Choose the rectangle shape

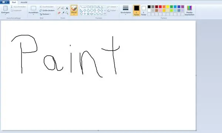(x=92, y=7)
